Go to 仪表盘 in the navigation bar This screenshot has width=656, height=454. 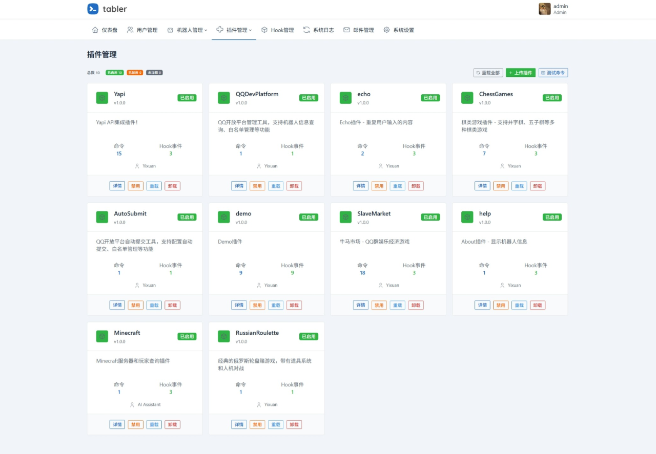tap(105, 30)
